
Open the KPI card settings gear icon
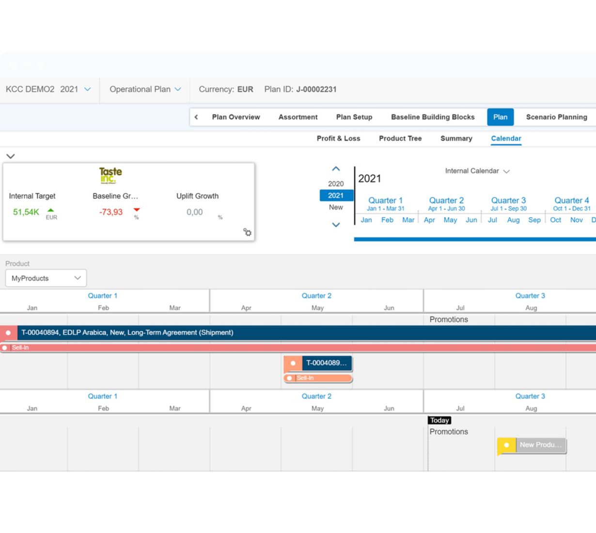point(247,232)
